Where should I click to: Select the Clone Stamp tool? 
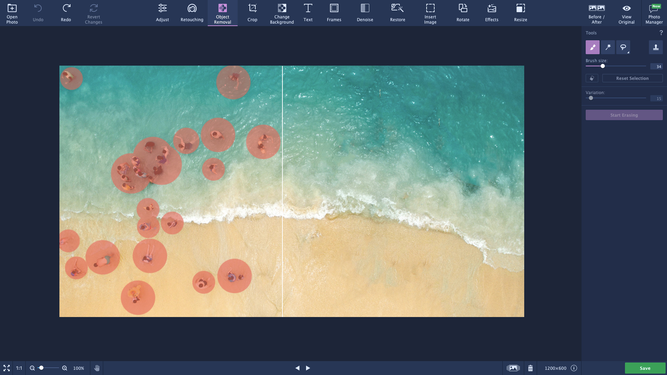pyautogui.click(x=656, y=47)
